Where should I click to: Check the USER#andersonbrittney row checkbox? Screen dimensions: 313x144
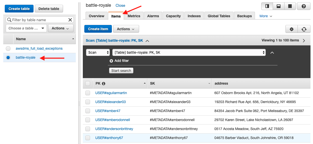(88, 129)
